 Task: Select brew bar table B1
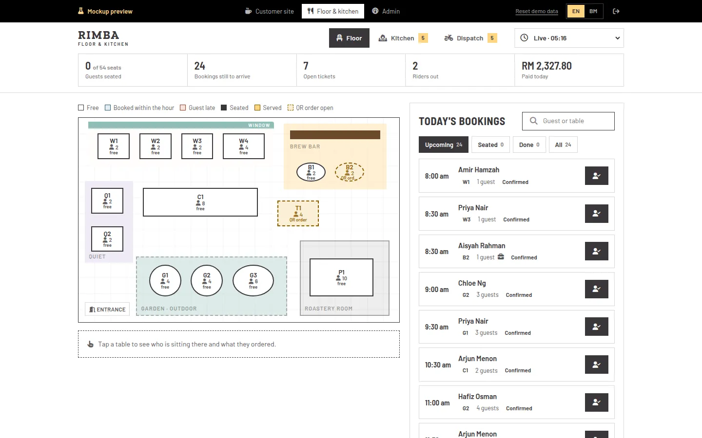(311, 172)
